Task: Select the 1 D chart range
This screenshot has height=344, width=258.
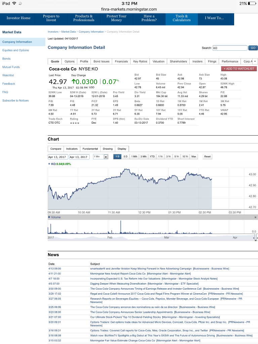Action: (117, 157)
